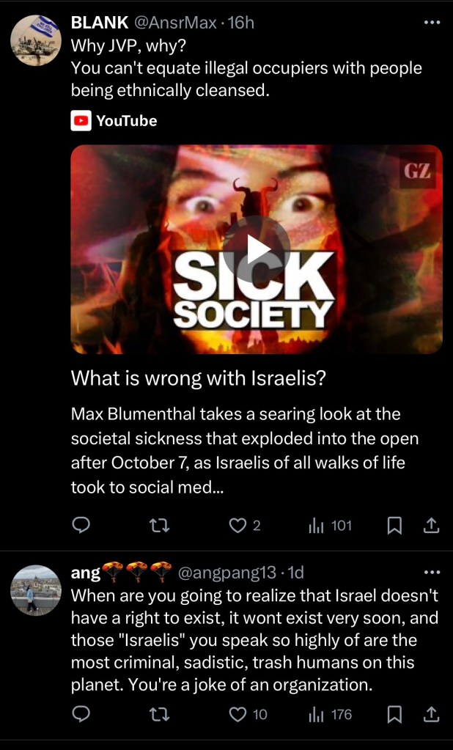Open BLANK's profile picture
The image size is (453, 750).
click(36, 40)
